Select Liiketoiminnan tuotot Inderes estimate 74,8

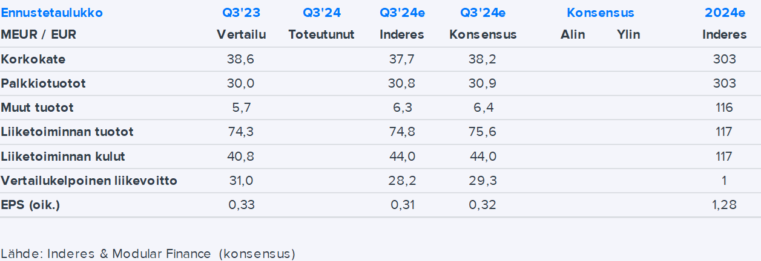click(401, 132)
